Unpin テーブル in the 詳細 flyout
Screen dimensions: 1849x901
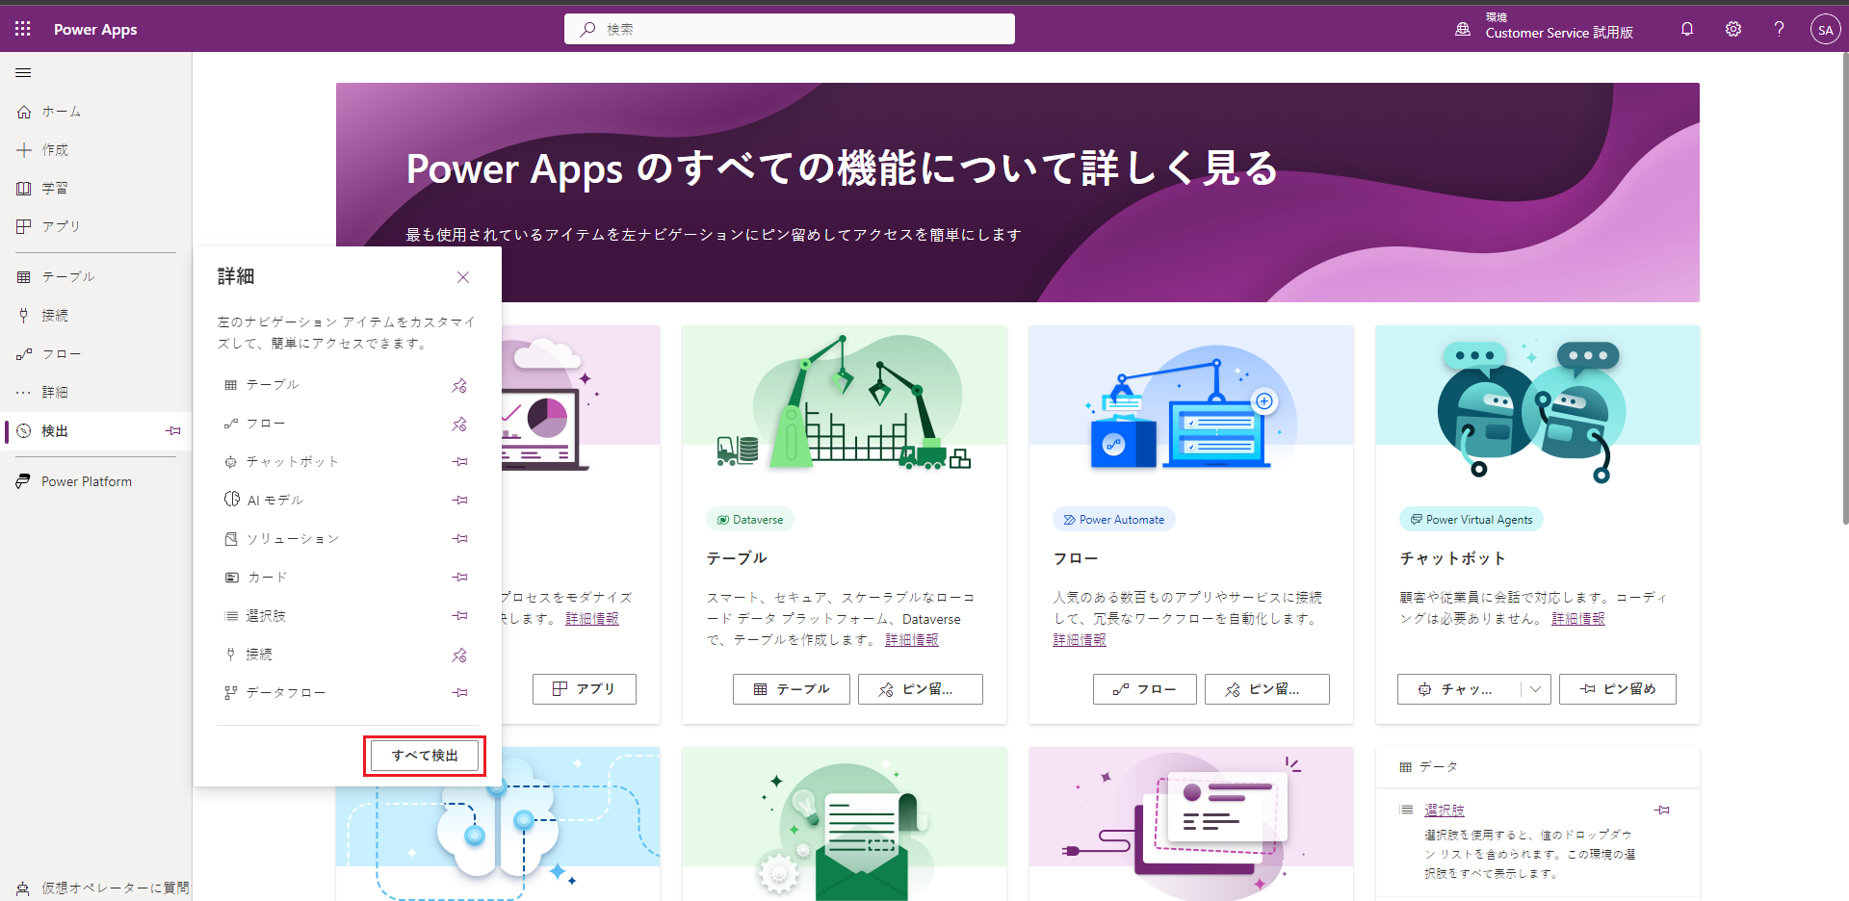[x=460, y=385]
